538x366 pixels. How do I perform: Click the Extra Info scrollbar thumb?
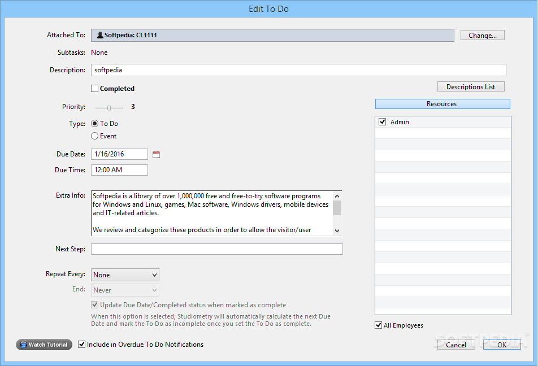click(337, 208)
